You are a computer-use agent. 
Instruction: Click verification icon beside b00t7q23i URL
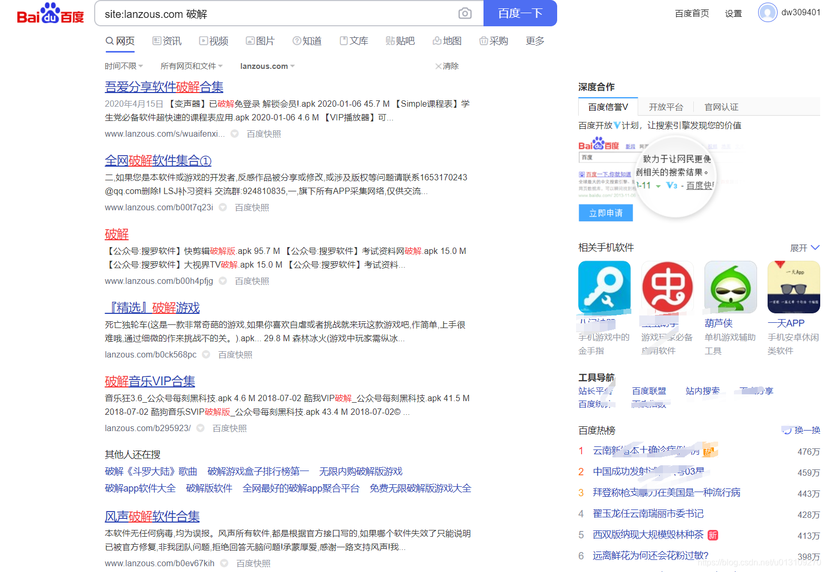223,207
